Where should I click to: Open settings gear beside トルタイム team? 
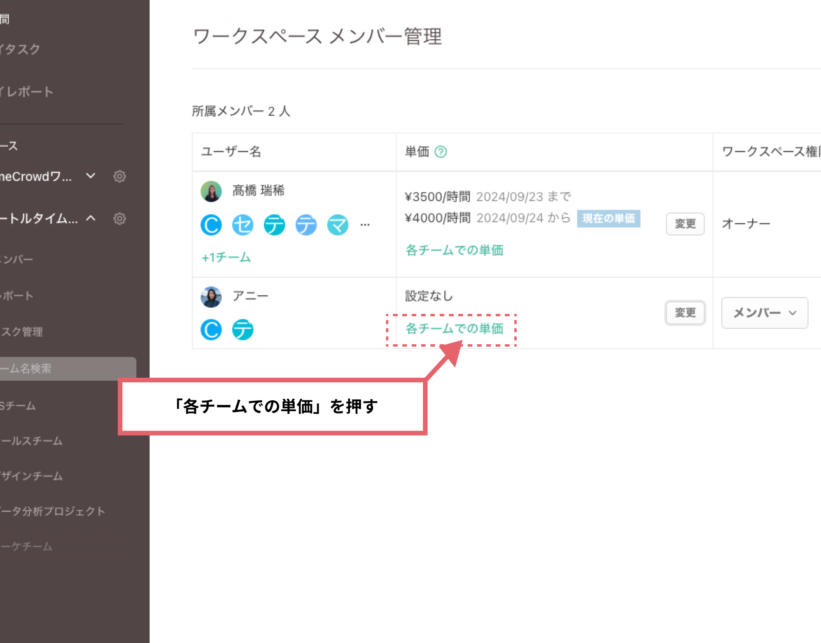coord(119,219)
